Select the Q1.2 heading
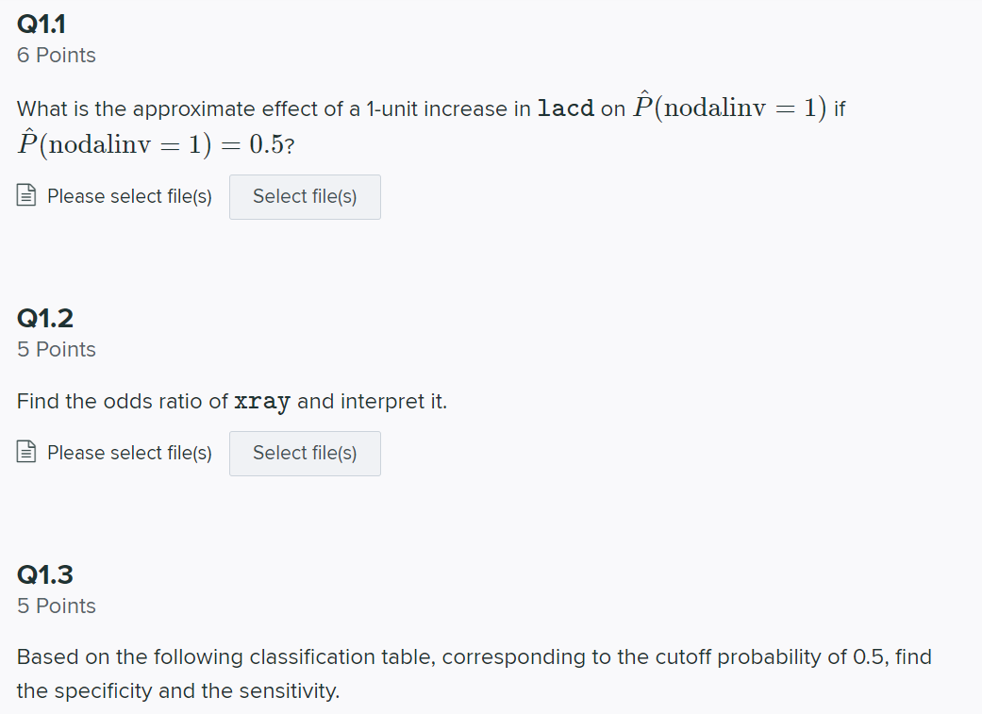This screenshot has height=714, width=982. pyautogui.click(x=45, y=318)
